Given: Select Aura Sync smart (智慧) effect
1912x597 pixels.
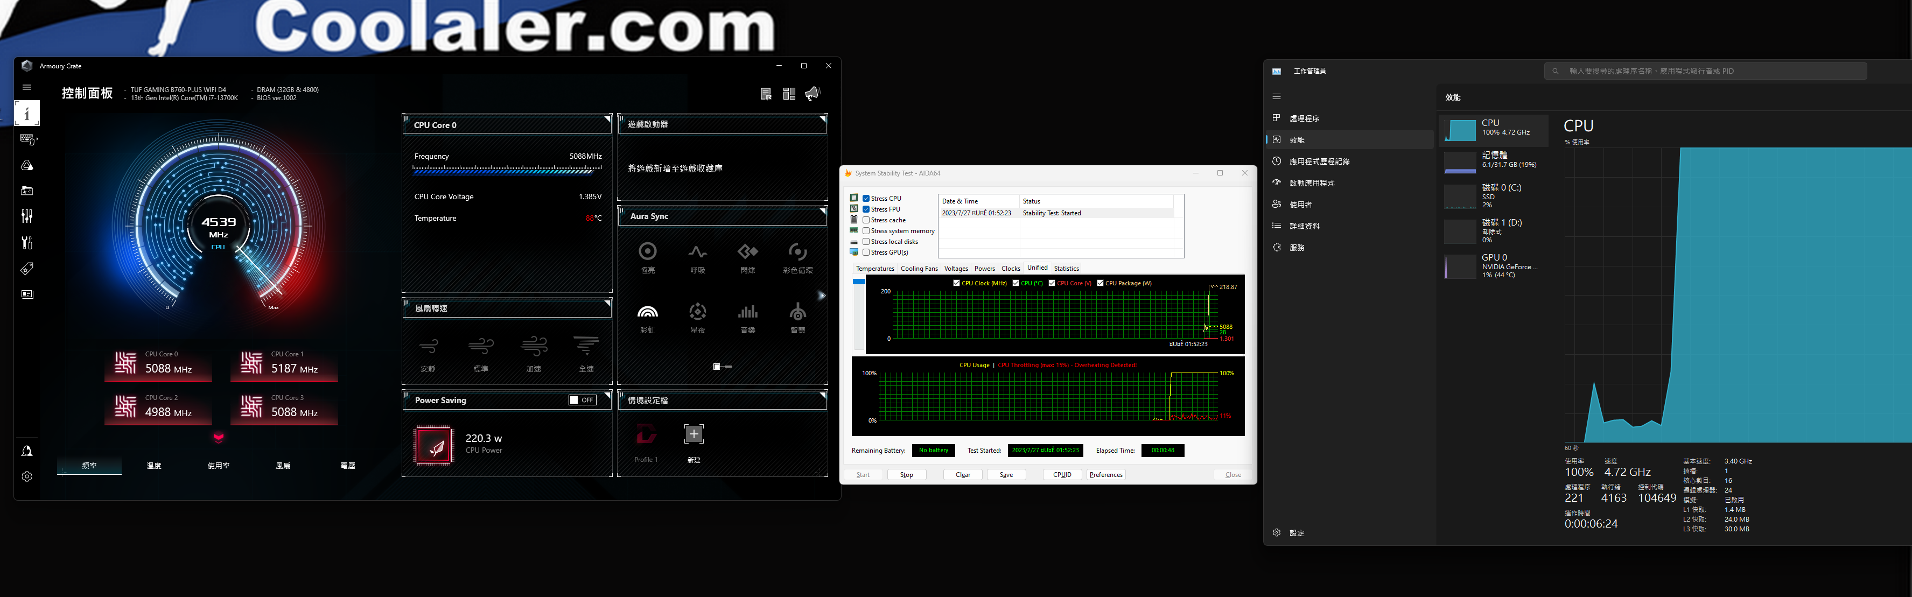Looking at the screenshot, I should pyautogui.click(x=798, y=318).
